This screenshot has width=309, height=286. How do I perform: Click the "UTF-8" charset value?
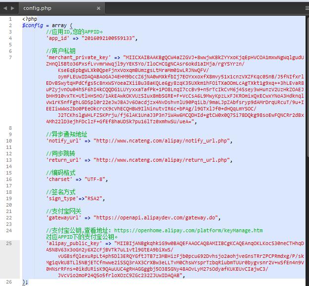click(x=96, y=179)
